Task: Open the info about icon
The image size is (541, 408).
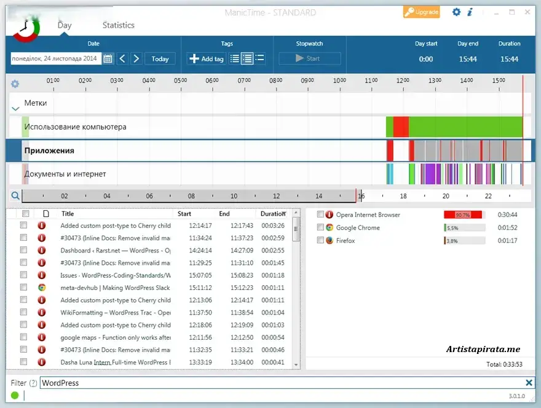Action: click(x=470, y=12)
